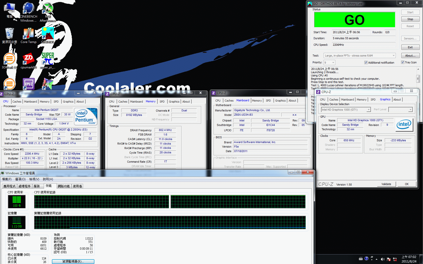Switch to 處理程序 tab in Task Manager

click(x=24, y=186)
